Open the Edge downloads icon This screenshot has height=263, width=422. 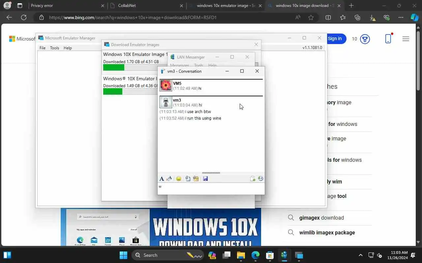[x=372, y=17]
